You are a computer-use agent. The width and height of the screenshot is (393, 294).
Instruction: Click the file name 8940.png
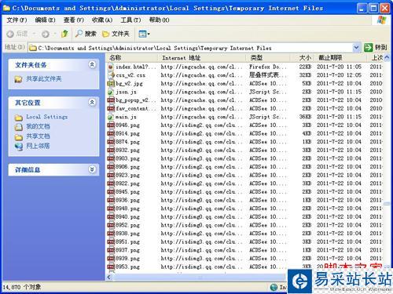[127, 217]
